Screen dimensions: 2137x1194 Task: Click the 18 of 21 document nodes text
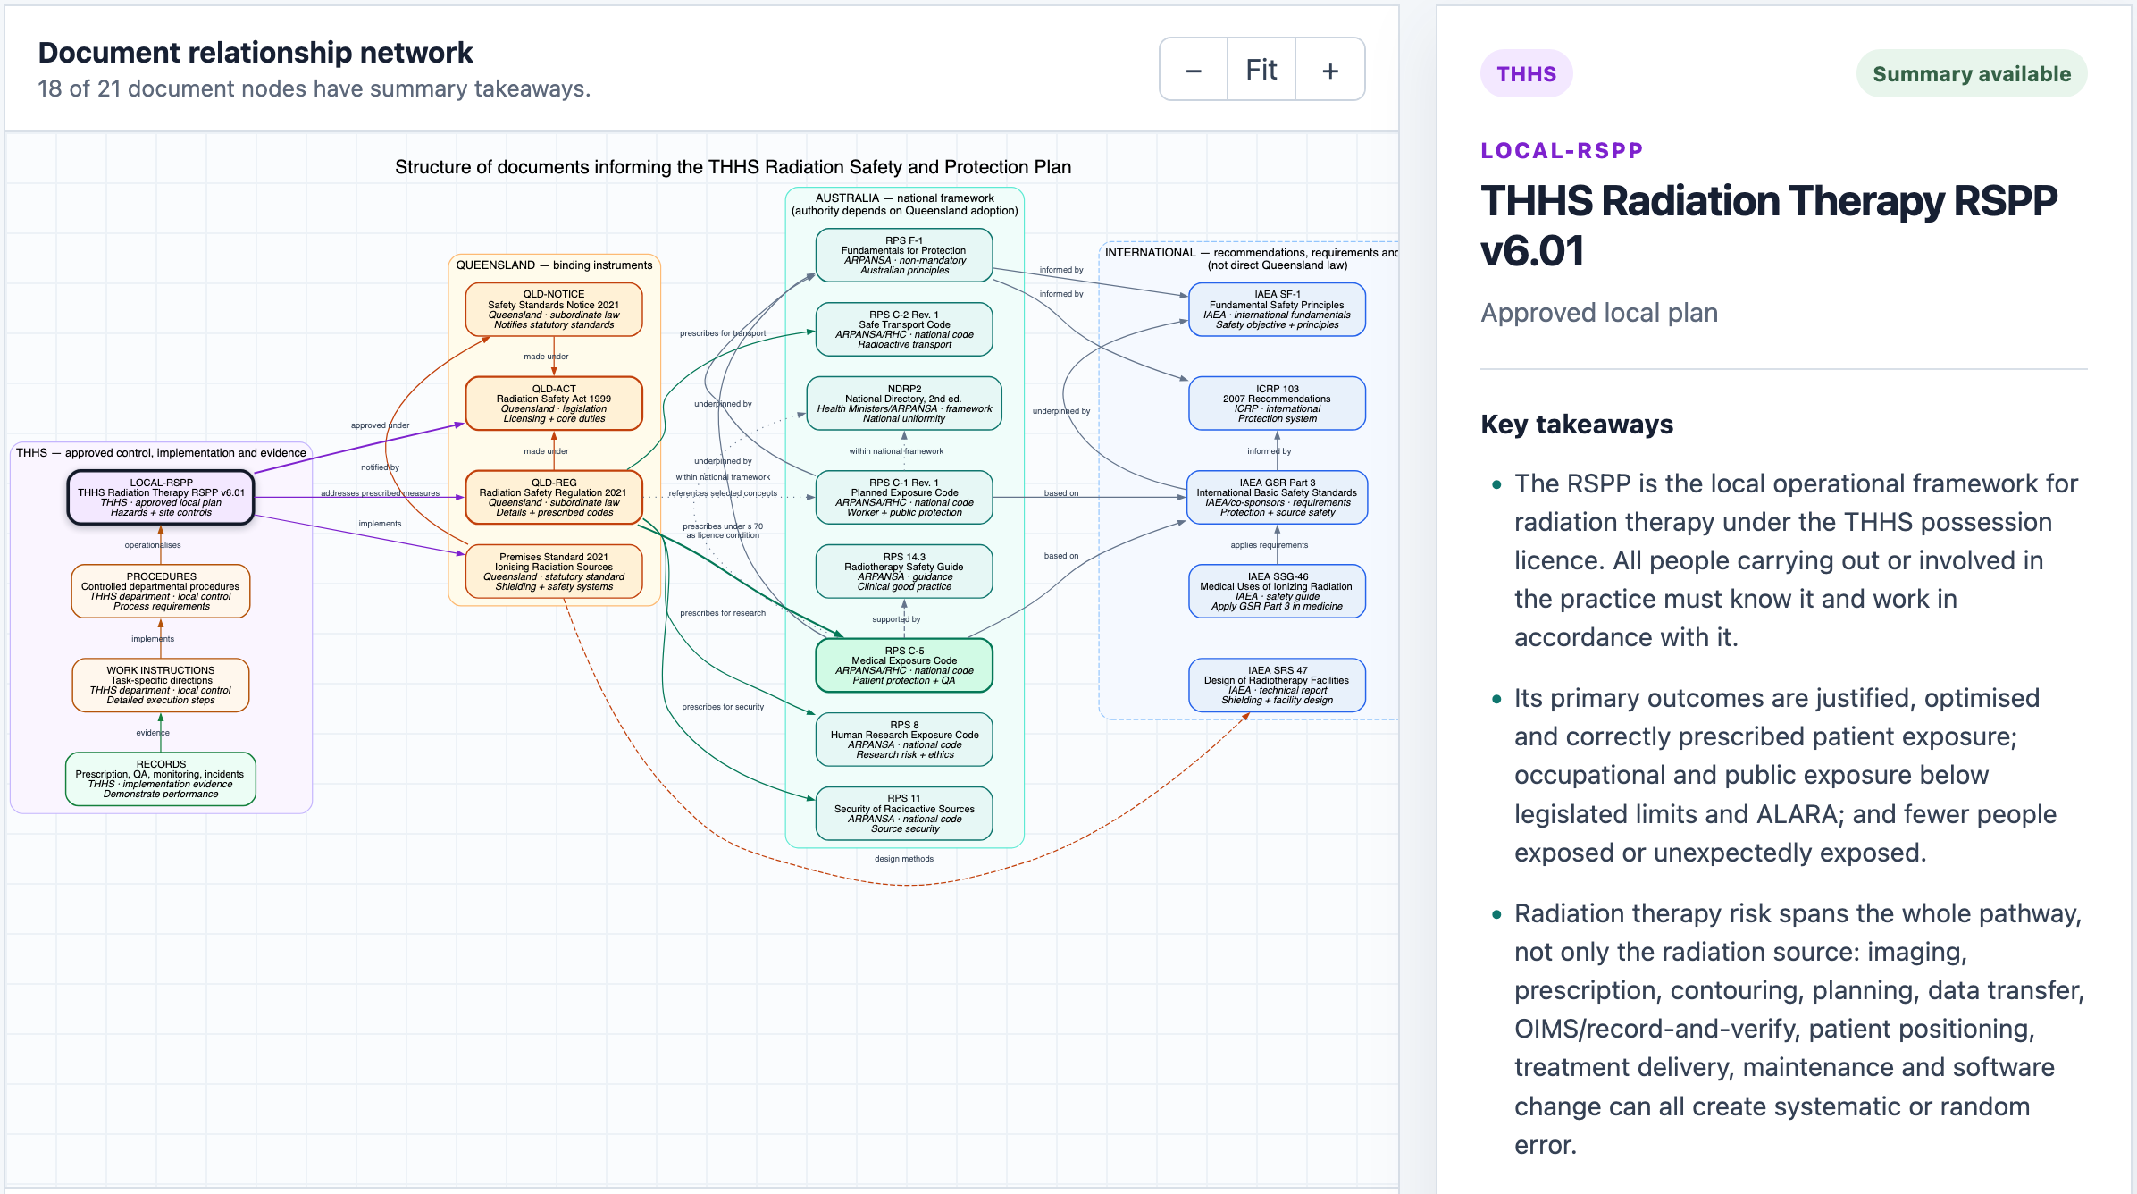pyautogui.click(x=314, y=88)
